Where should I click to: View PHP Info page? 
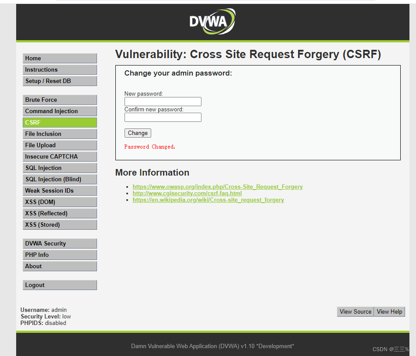[x=60, y=255]
